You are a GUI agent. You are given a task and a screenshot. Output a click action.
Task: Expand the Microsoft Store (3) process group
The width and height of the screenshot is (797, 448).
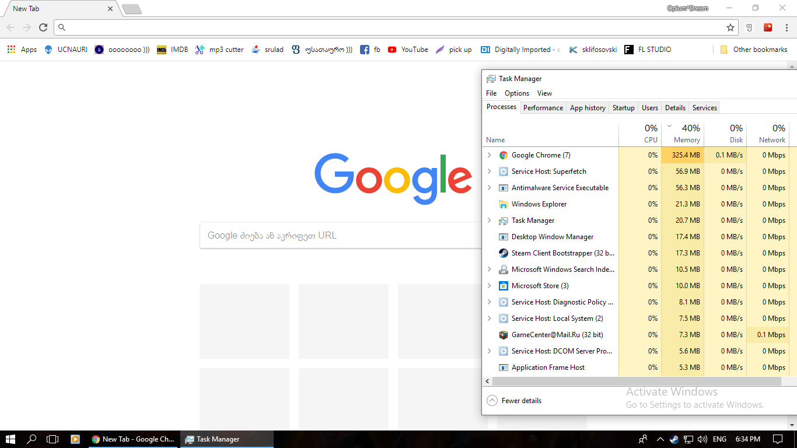click(490, 285)
